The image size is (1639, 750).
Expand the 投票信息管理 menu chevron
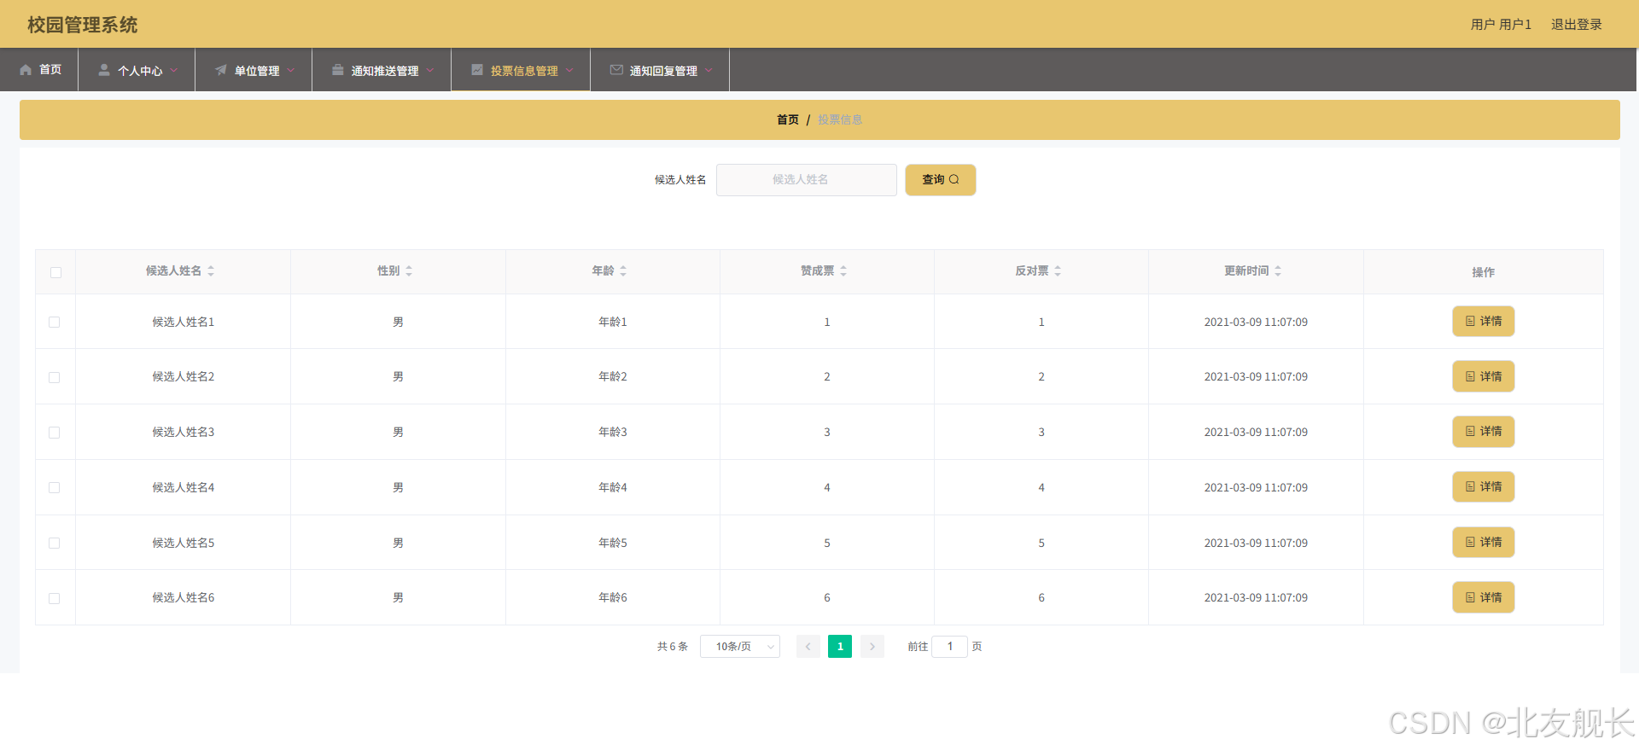pyautogui.click(x=569, y=70)
